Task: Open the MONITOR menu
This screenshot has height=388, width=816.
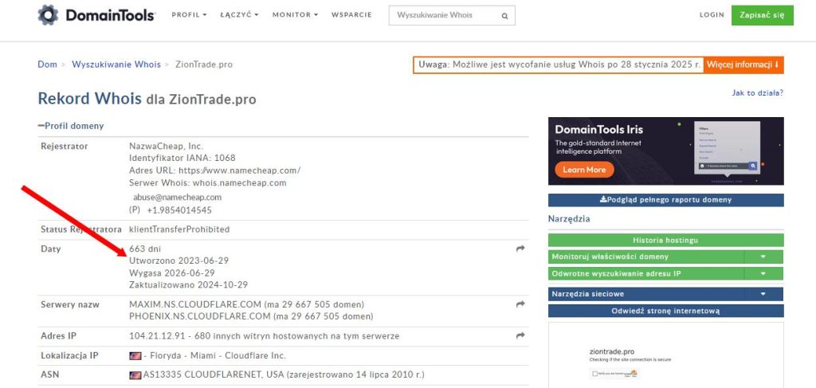Action: [295, 15]
